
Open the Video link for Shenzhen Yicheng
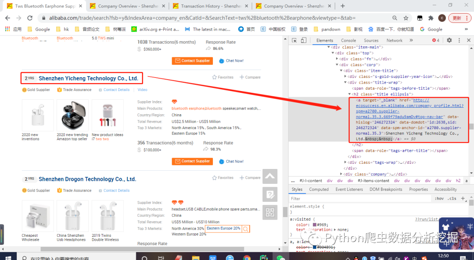(x=142, y=90)
